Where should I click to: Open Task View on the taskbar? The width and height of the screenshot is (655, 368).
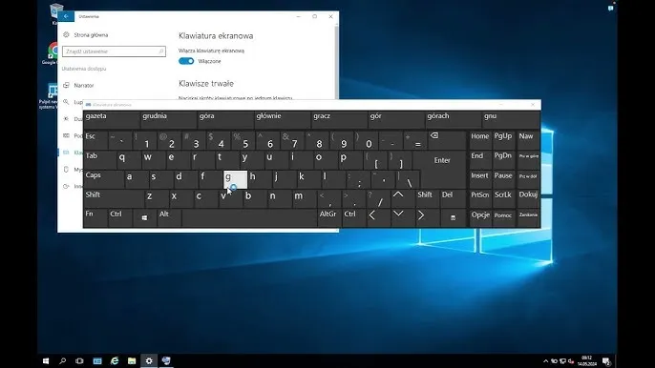79,360
